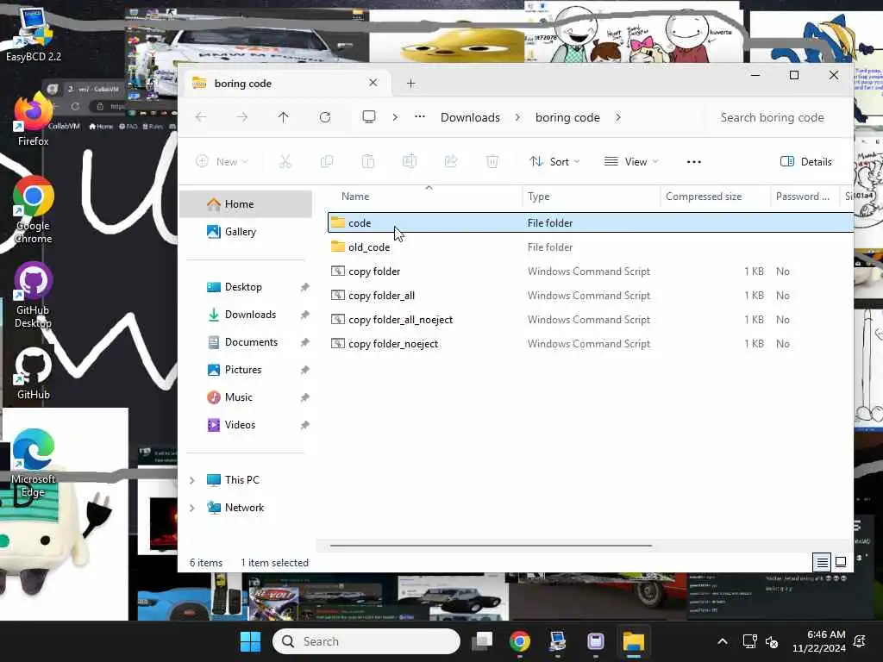Screen dimensions: 883x662
Task: Click the Rename icon in toolbar
Action: pyautogui.click(x=410, y=161)
